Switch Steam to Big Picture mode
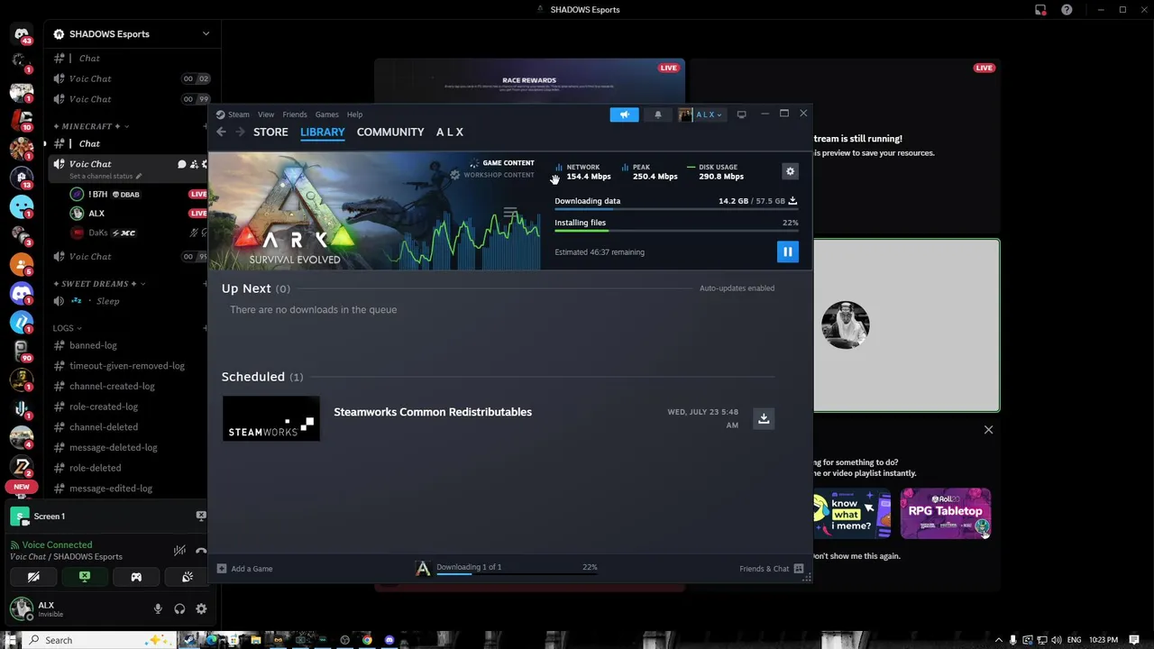The height and width of the screenshot is (649, 1154). point(741,114)
